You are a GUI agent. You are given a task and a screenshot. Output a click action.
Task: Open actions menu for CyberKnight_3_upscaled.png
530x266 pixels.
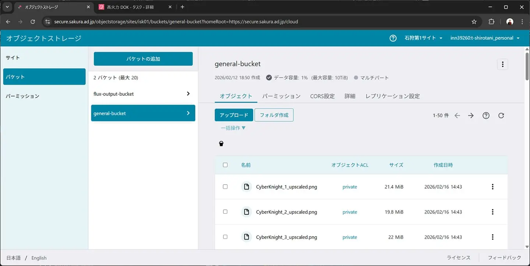(x=492, y=237)
